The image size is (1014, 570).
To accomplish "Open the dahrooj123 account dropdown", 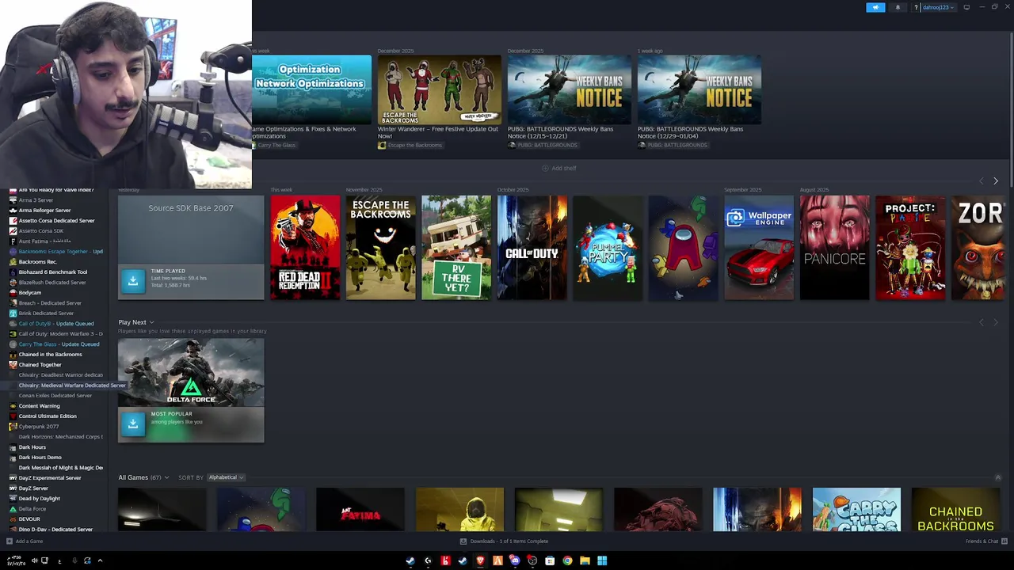I will point(938,7).
